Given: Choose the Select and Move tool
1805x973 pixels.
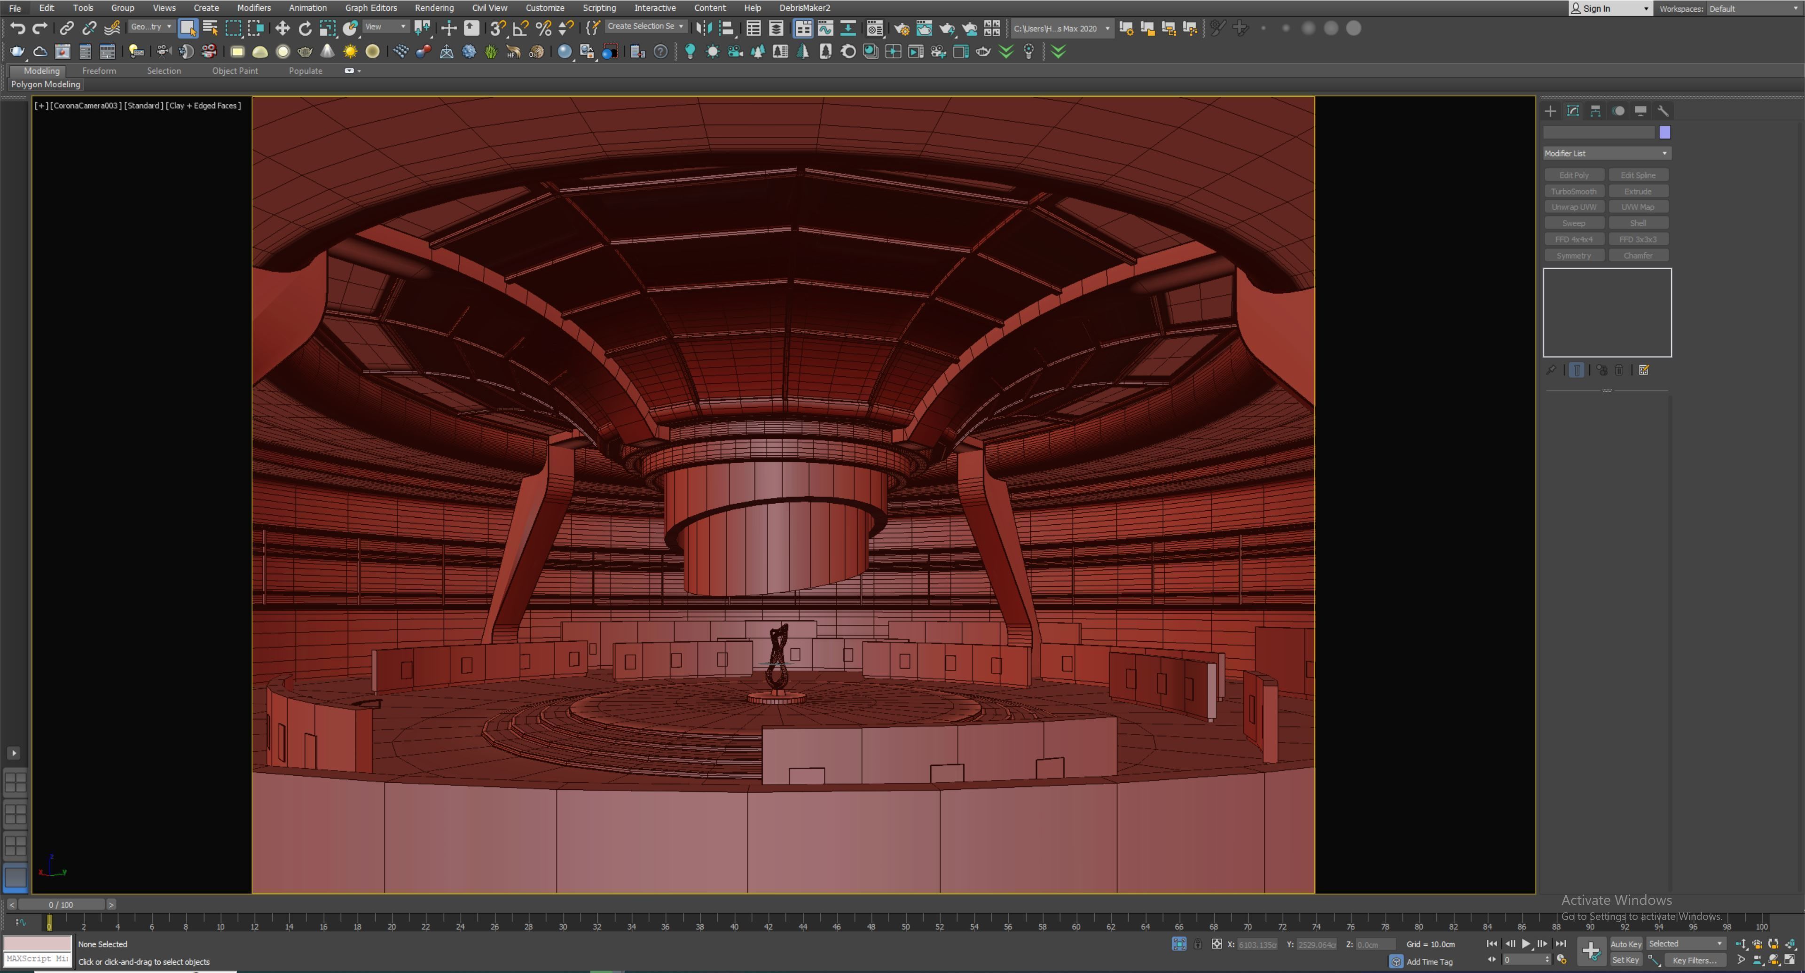Looking at the screenshot, I should coord(283,28).
